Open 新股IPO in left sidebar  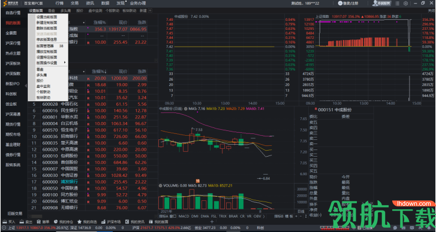(13, 84)
